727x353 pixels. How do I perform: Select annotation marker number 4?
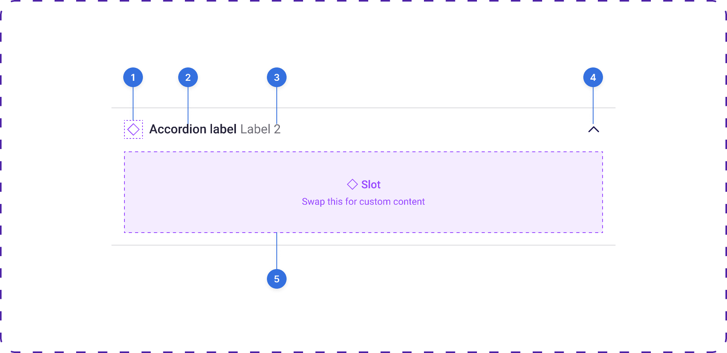pyautogui.click(x=593, y=78)
